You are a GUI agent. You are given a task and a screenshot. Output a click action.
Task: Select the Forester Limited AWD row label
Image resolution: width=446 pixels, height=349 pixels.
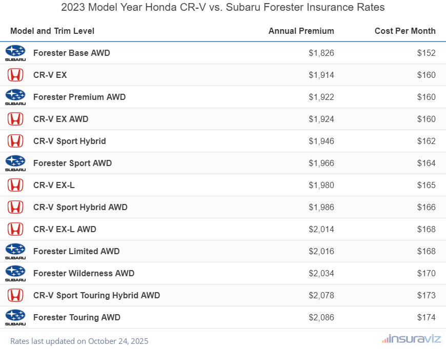pos(76,251)
